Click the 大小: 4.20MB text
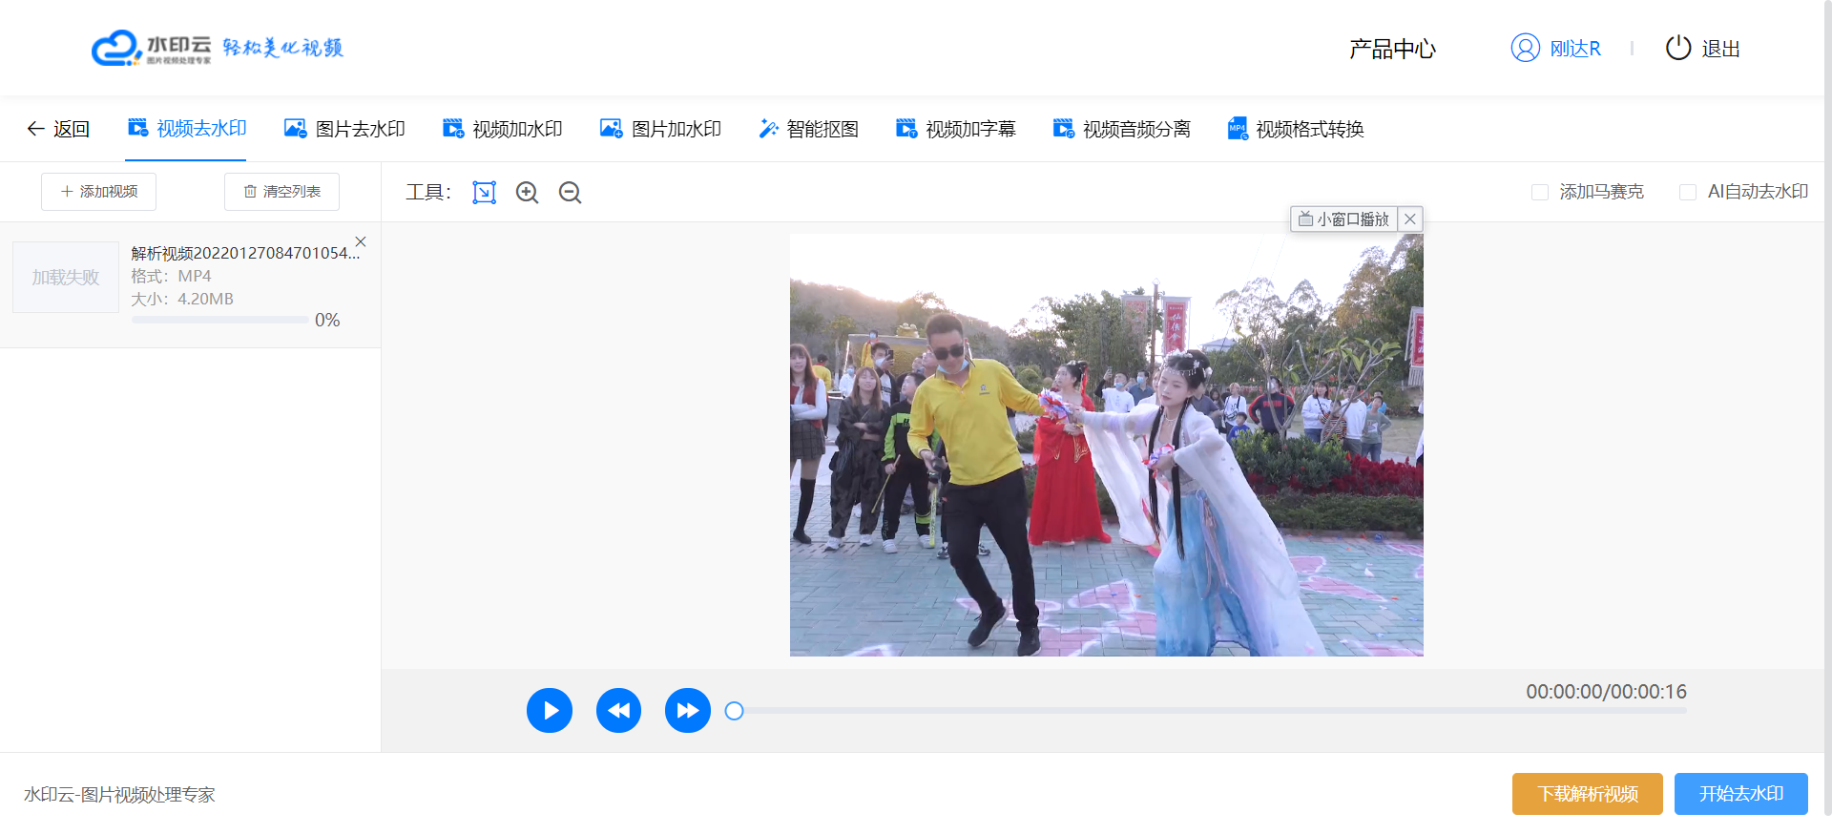Viewport: 1832px width, 834px height. pyautogui.click(x=182, y=299)
